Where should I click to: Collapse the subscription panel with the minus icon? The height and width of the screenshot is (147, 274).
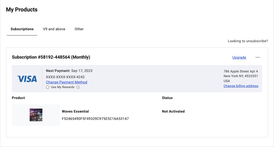tap(258, 57)
